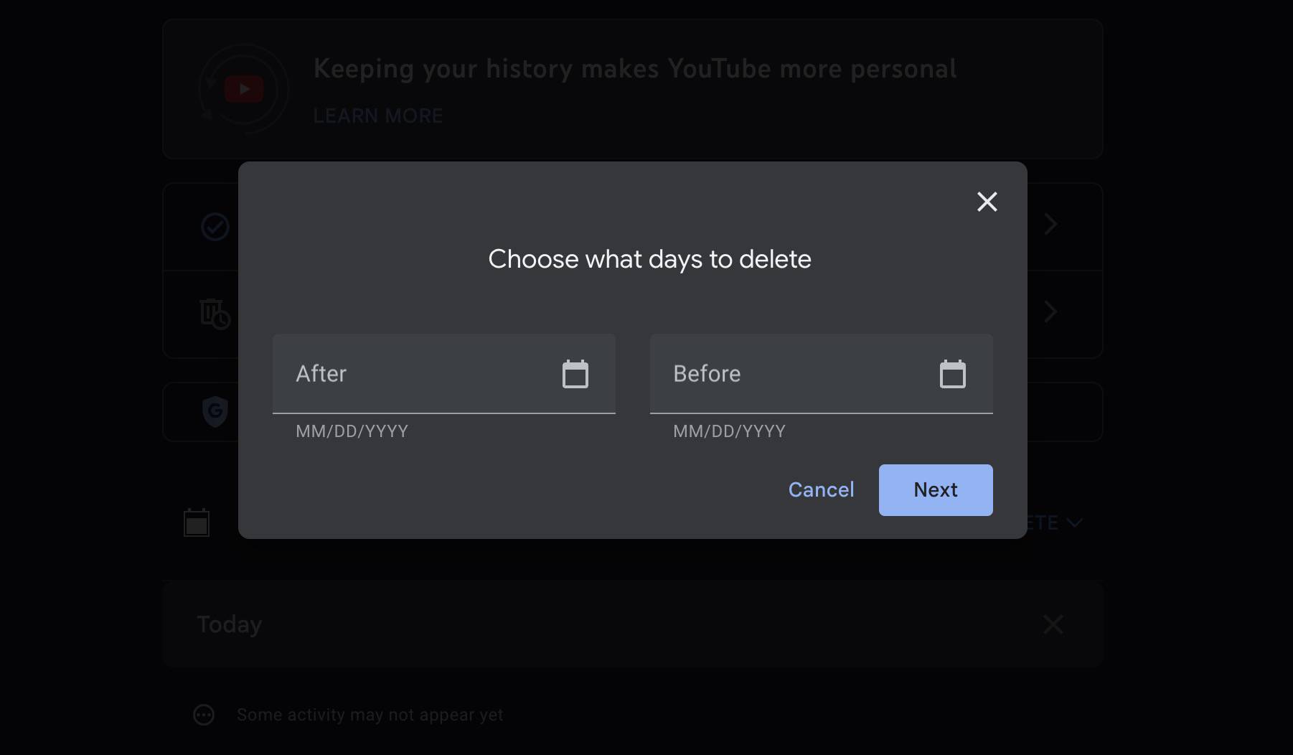Select the Today section header
1293x755 pixels.
pos(229,624)
